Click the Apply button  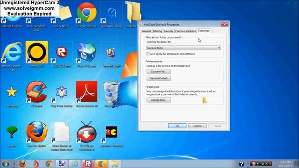click(x=218, y=126)
